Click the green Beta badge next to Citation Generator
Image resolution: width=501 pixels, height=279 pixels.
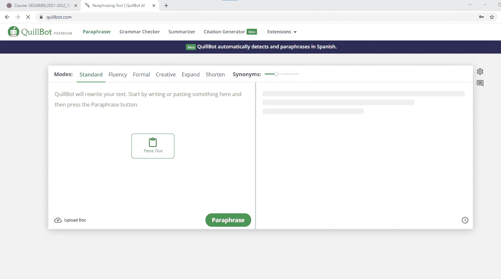coord(252,32)
